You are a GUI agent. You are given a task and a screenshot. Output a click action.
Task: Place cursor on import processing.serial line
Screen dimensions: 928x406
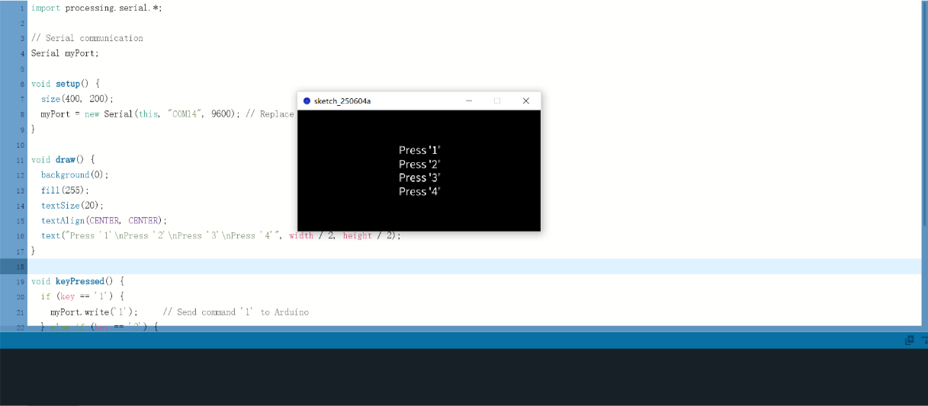click(97, 8)
